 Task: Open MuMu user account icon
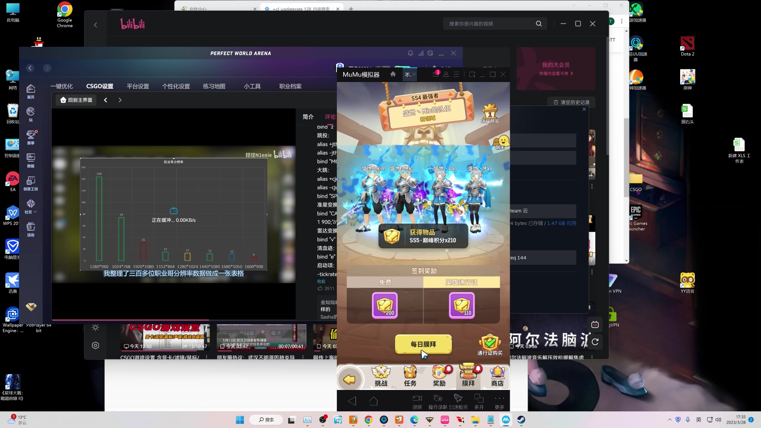coord(446,74)
